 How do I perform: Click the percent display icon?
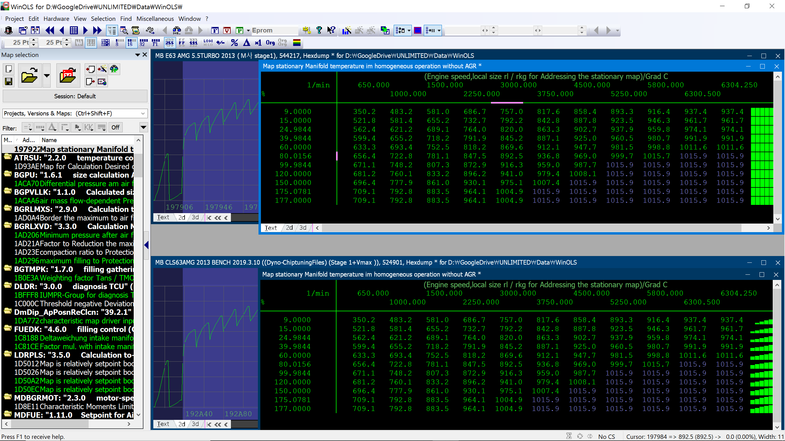point(235,43)
